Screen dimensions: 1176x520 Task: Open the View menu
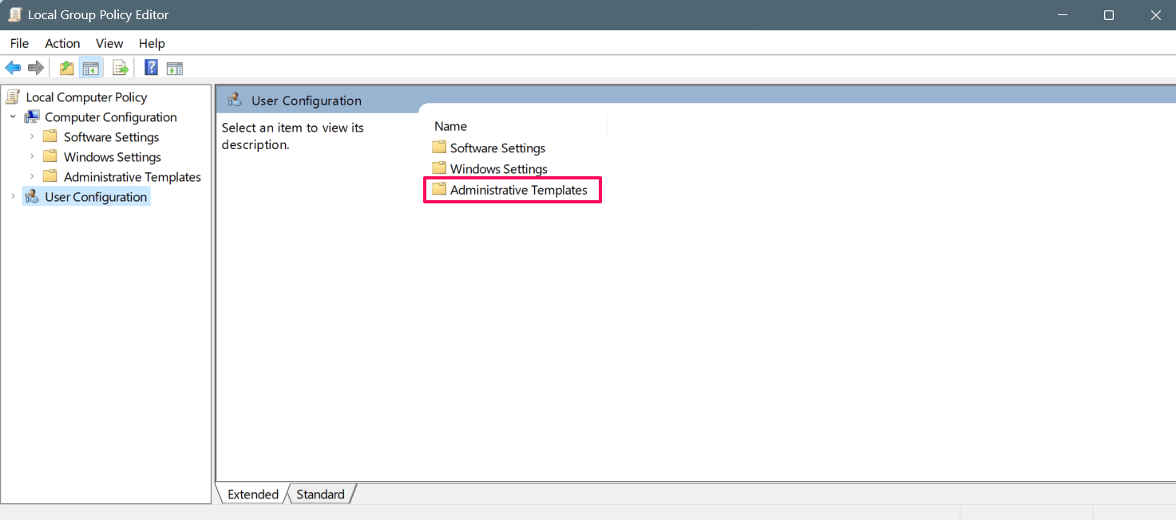(109, 43)
